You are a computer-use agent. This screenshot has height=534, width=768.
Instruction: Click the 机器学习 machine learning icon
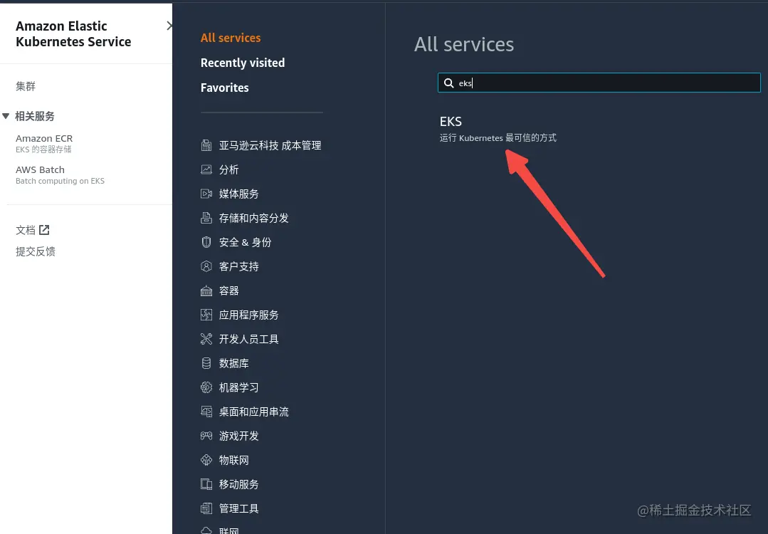point(206,387)
